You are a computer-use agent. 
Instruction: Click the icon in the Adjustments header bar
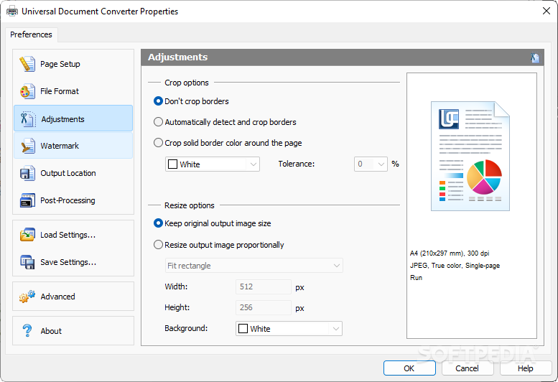coord(535,57)
